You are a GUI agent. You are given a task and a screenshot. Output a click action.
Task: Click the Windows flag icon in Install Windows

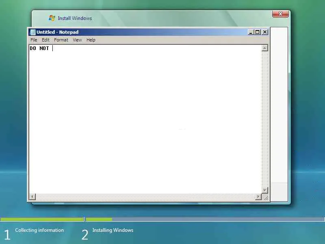click(x=52, y=18)
